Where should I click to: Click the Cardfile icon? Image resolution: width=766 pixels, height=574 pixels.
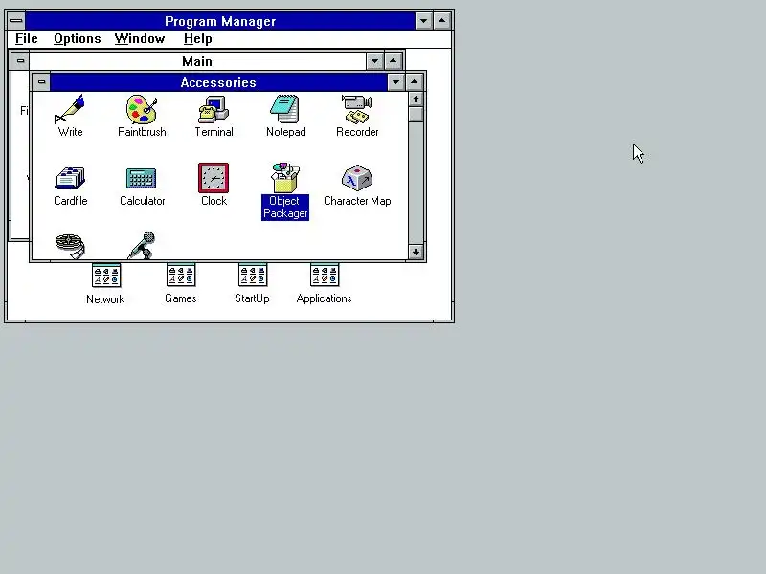coord(70,178)
